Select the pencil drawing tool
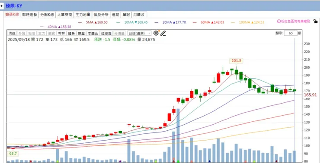The width and height of the screenshot is (320, 163). coord(163,33)
